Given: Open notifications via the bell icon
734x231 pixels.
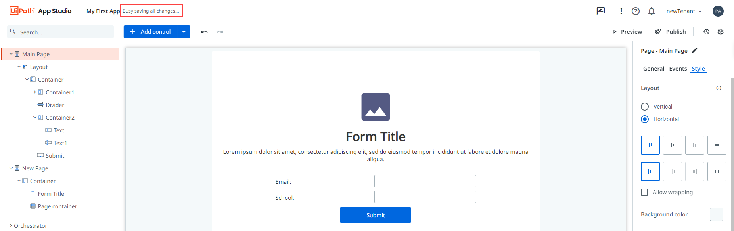Looking at the screenshot, I should (x=652, y=11).
